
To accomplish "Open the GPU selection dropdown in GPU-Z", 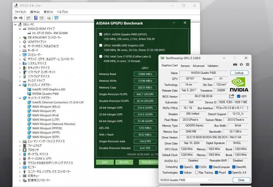I will [x=186, y=180].
